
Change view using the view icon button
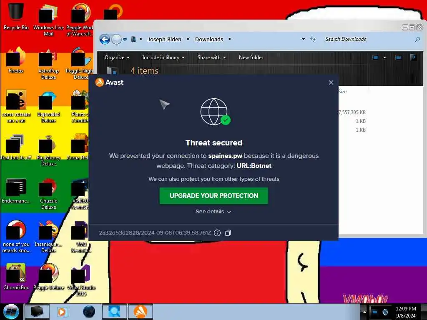[x=375, y=57]
